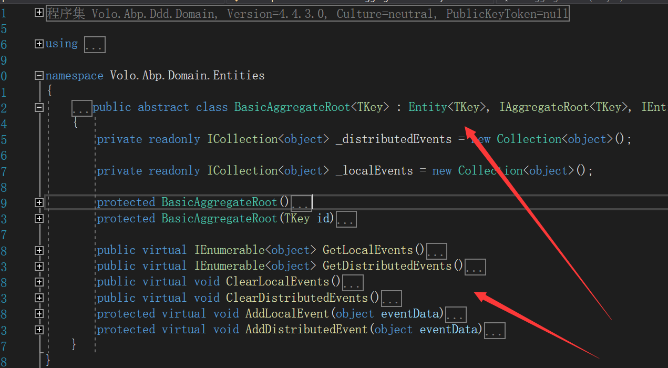Click the AddLocalEvent method name
The image size is (668, 368).
pyautogui.click(x=287, y=314)
